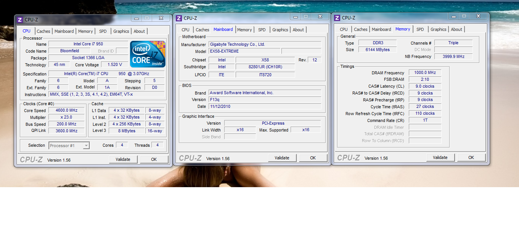Click OK button in left CPU-Z window
The height and width of the screenshot is (247, 519).
(154, 159)
